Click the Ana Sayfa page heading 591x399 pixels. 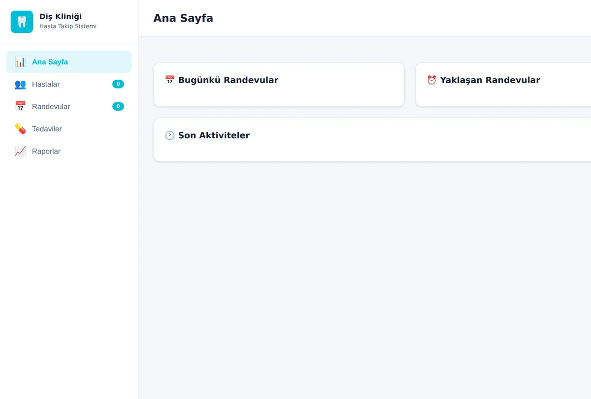coord(183,18)
